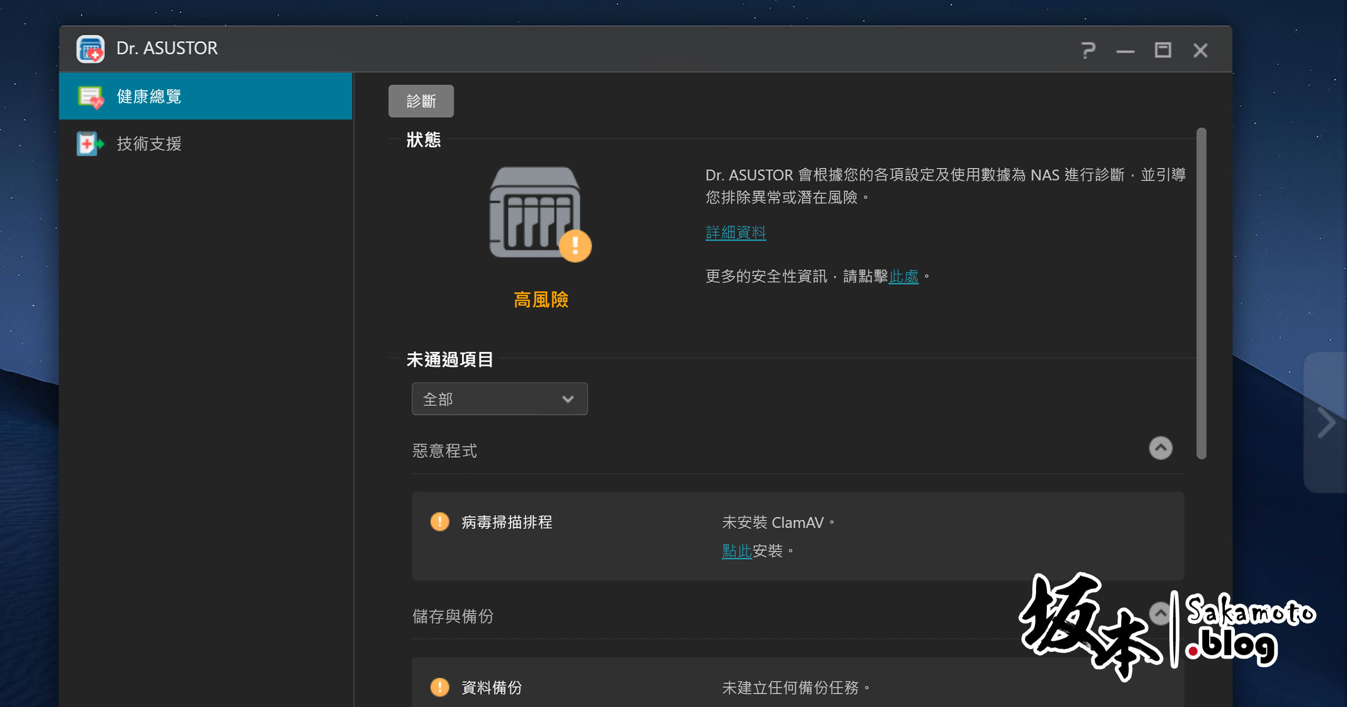Click the 資料備份 item label
Screen dimensions: 1347x707
tap(491, 687)
